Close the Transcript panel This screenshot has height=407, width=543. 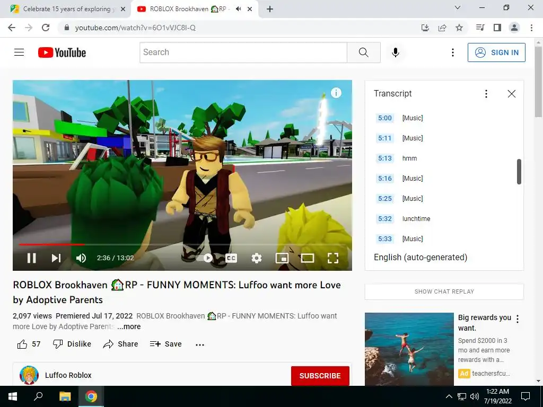click(x=512, y=94)
